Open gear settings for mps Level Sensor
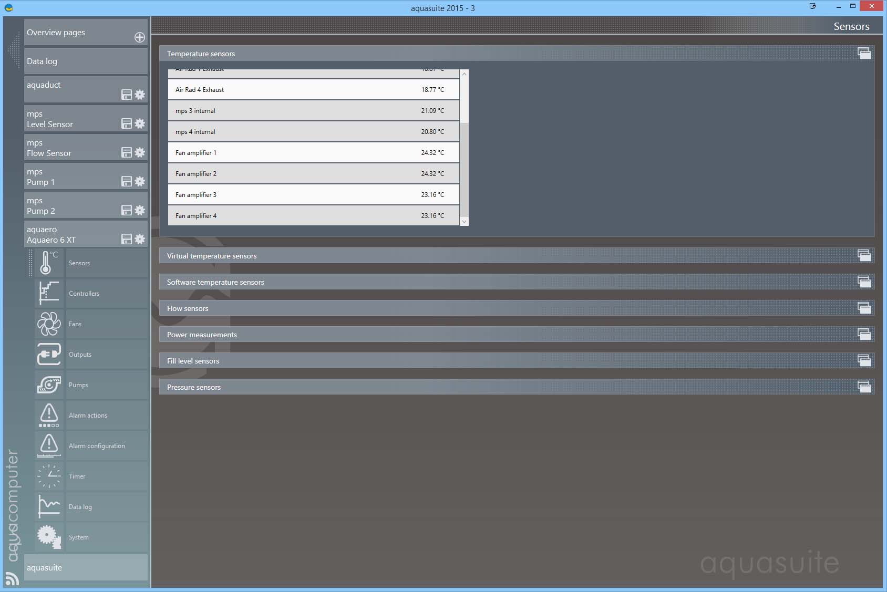887x592 pixels. coord(140,123)
